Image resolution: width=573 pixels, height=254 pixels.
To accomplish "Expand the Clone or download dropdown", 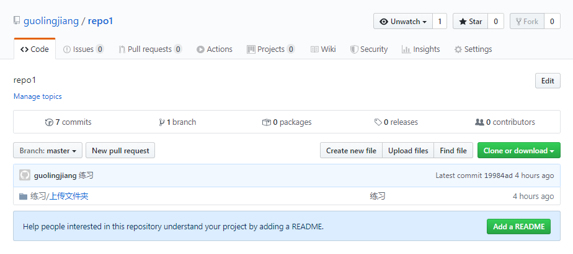I will (x=519, y=151).
